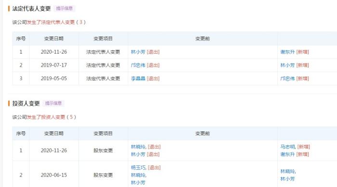Open 提示信息 tag beside 投资人变更
This screenshot has width=337, height=187.
point(53,104)
